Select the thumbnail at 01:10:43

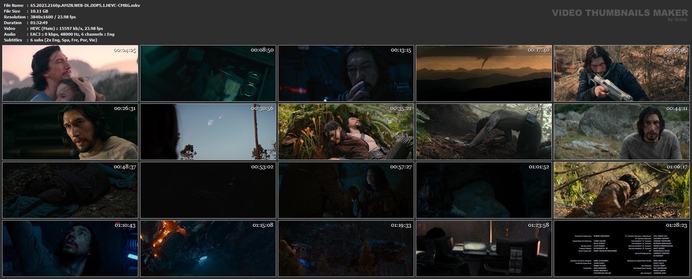70,248
